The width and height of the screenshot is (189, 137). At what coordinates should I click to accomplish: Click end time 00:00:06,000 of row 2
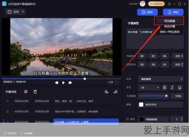[x=42, y=112]
